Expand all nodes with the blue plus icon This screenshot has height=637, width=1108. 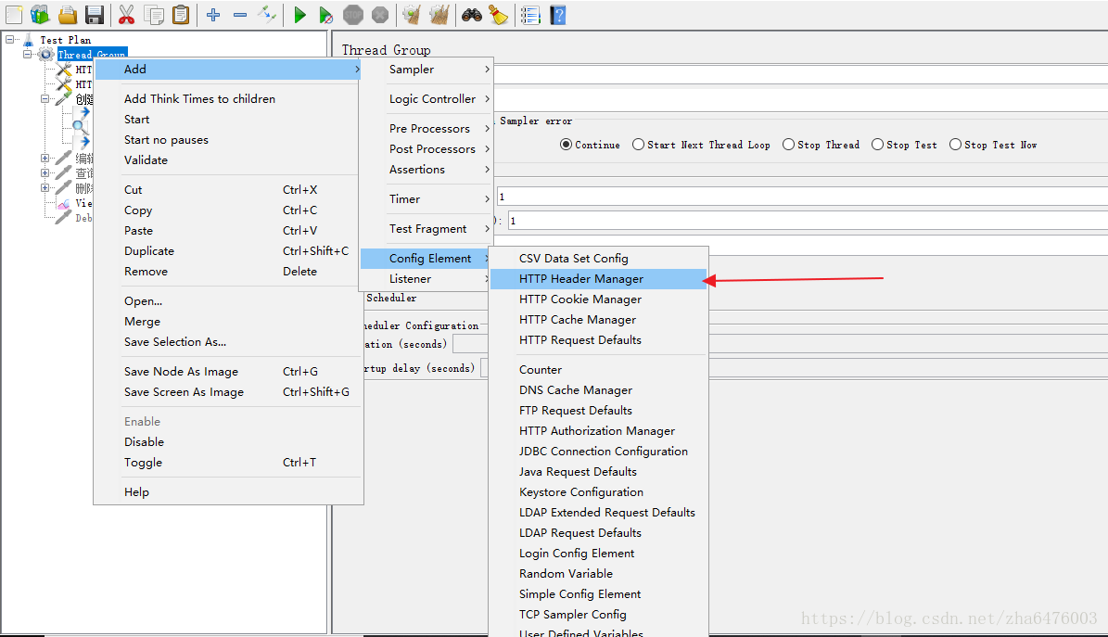[213, 14]
